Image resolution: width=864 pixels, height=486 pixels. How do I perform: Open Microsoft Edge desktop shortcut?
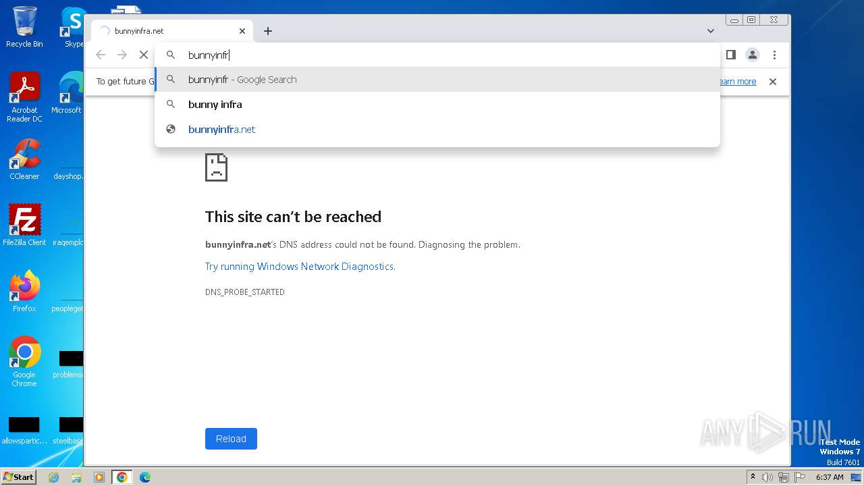point(68,93)
